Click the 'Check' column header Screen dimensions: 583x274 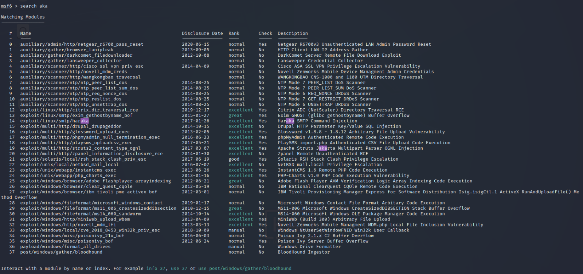[265, 33]
